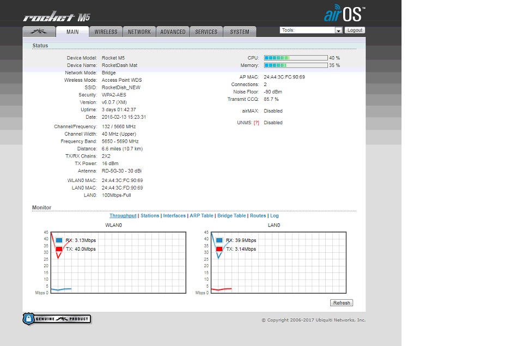
Task: Select the Version value v6.0.7 (XM)
Action: (114, 102)
